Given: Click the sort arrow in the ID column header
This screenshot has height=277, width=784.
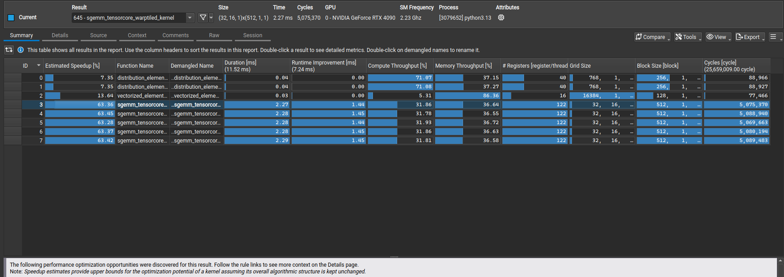Looking at the screenshot, I should [x=39, y=65].
